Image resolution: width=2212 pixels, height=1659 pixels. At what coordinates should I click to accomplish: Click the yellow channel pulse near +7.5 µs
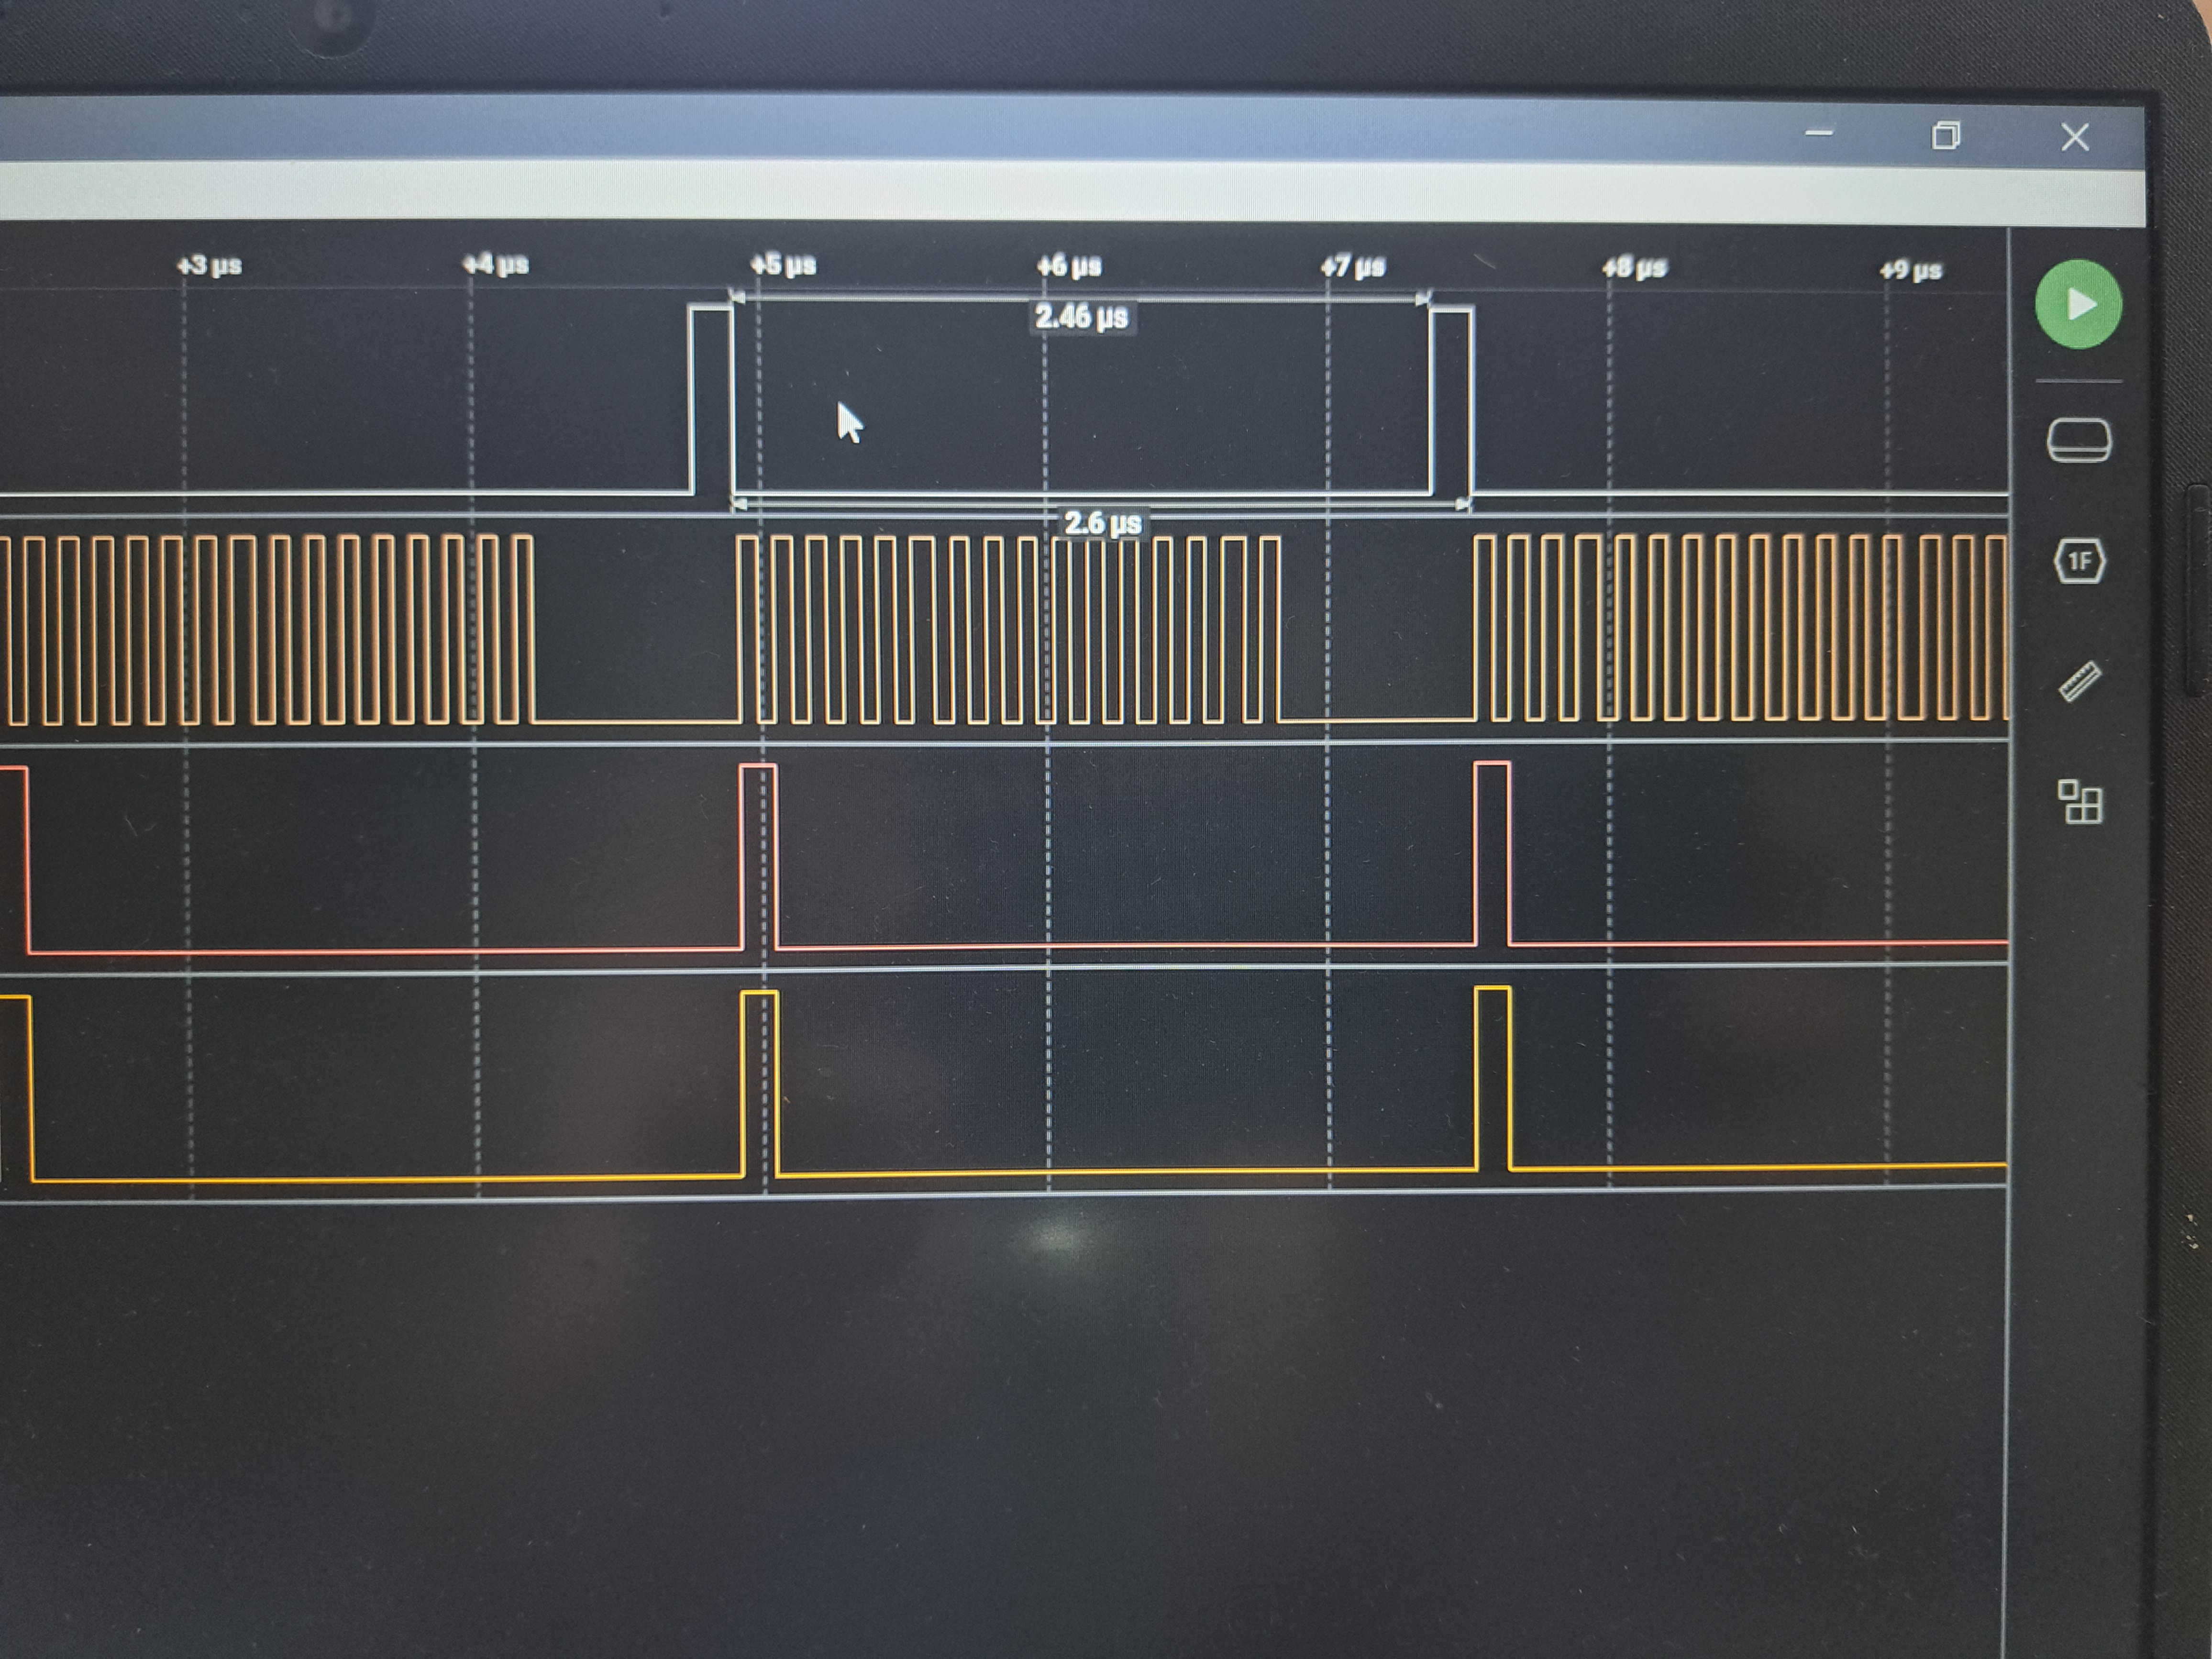coord(1493,1078)
